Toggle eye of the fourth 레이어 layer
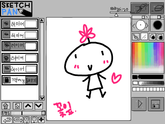Screen dimensions: 165x124 pos(7,58)
